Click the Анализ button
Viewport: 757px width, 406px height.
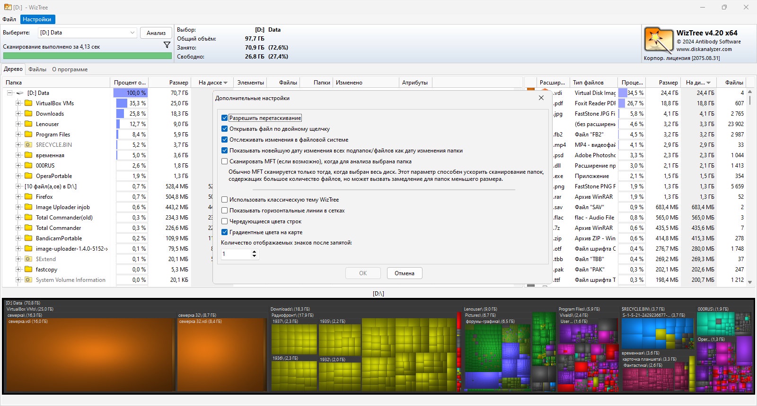click(x=156, y=33)
